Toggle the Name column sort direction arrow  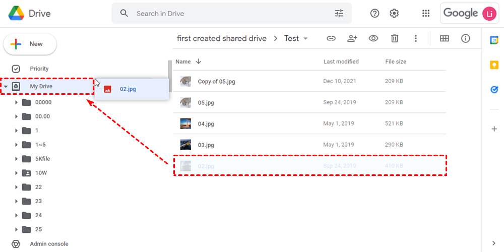(199, 61)
